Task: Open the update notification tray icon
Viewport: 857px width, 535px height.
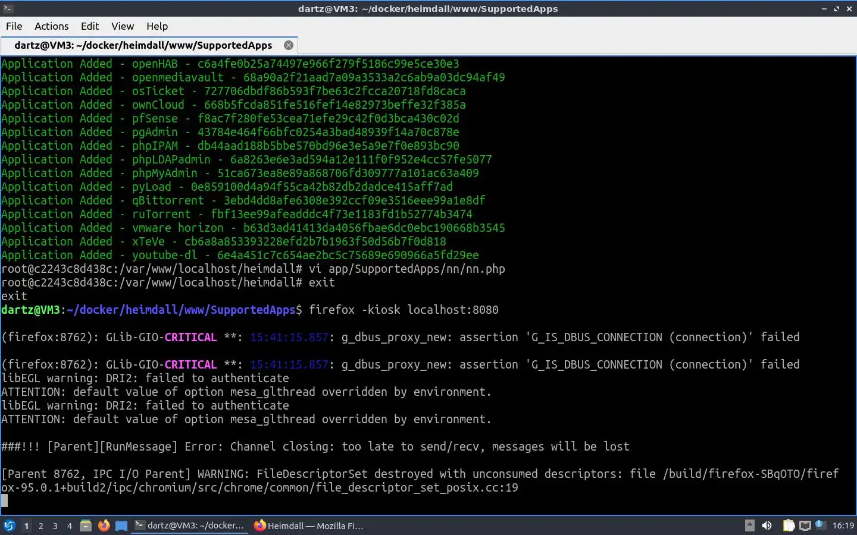Action: pos(820,525)
